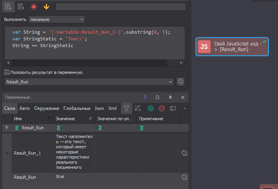The width and height of the screenshot is (278, 189).
Task: Click the document edit icon in toolbar
Action: (21, 7)
